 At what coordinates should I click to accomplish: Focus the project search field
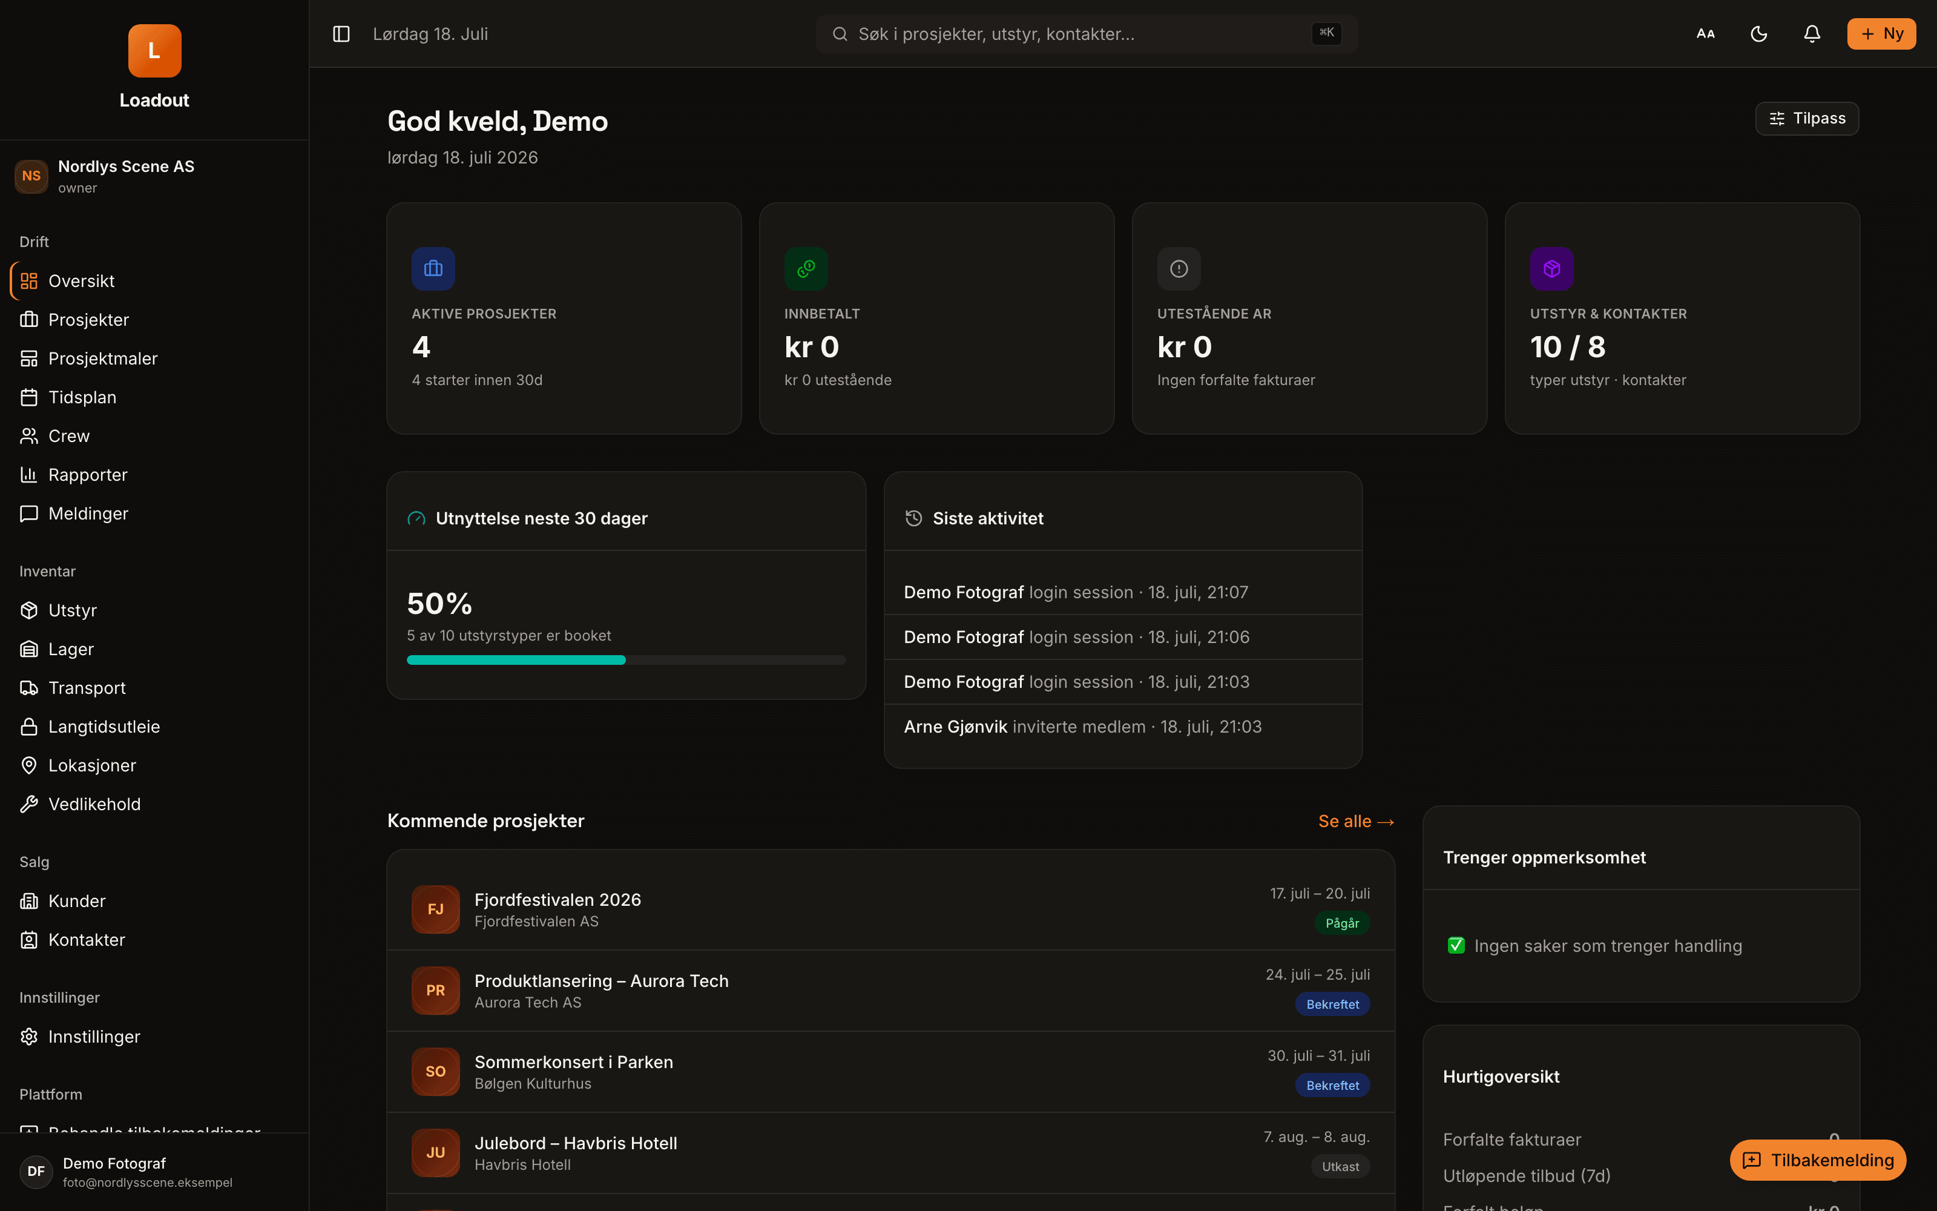[1086, 34]
